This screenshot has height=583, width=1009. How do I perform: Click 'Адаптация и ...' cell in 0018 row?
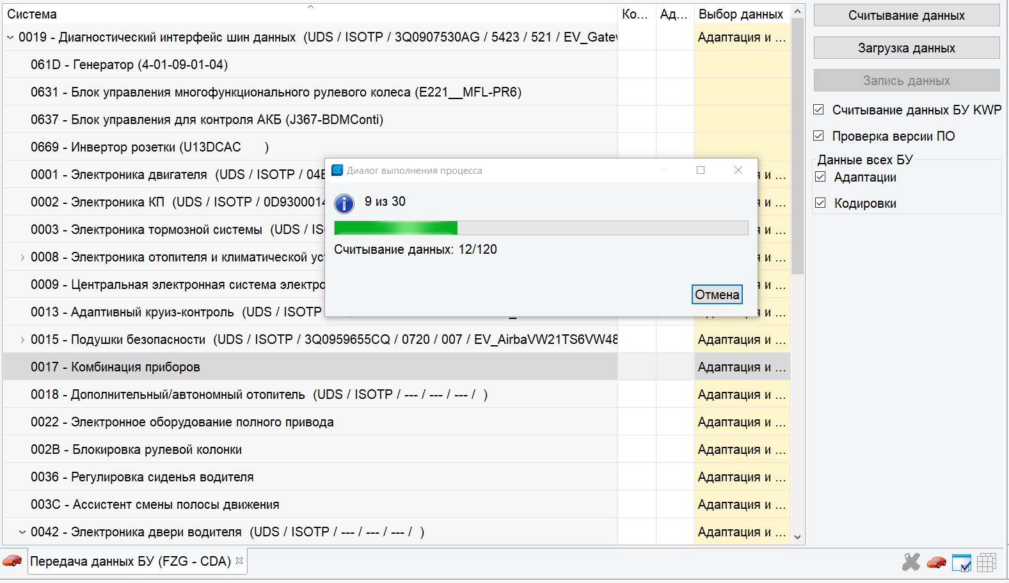click(x=742, y=394)
